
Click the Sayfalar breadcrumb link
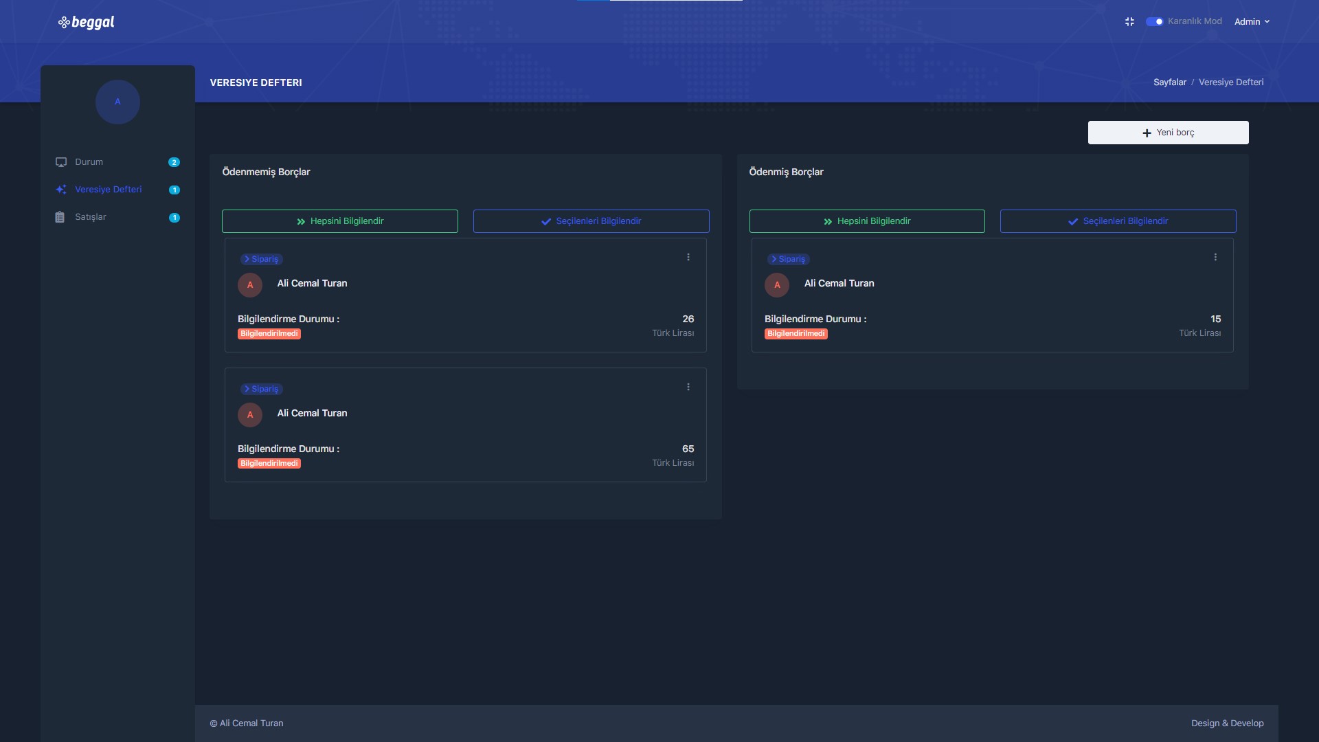[x=1170, y=82]
